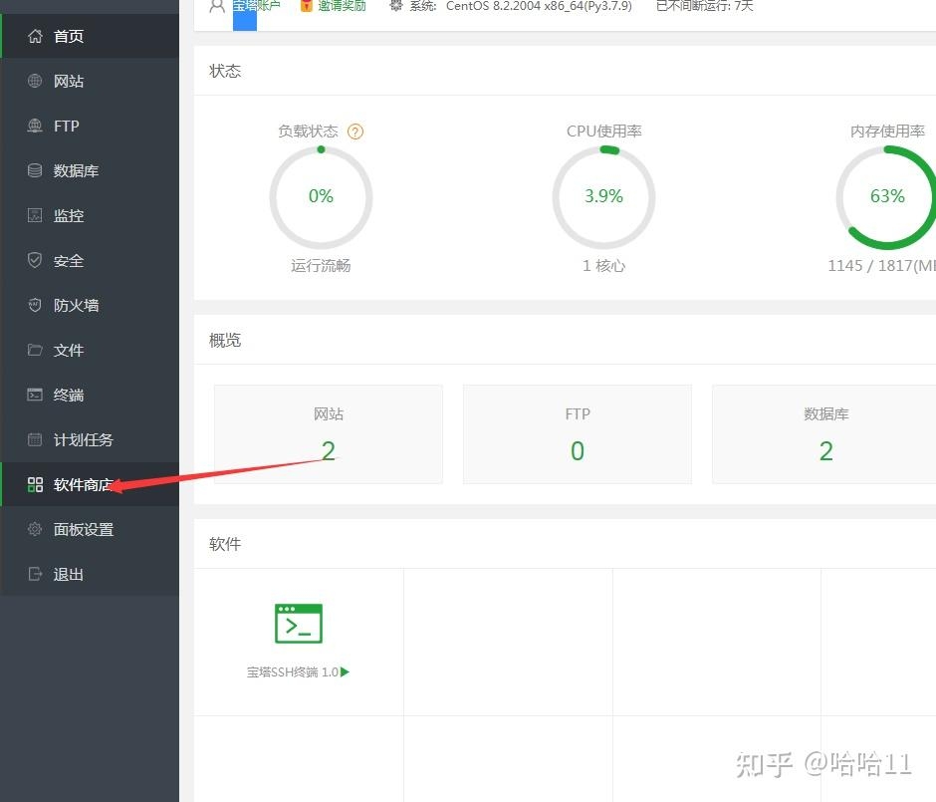
Task: Open the 计划任务 cron tasks icon
Action: [x=34, y=439]
